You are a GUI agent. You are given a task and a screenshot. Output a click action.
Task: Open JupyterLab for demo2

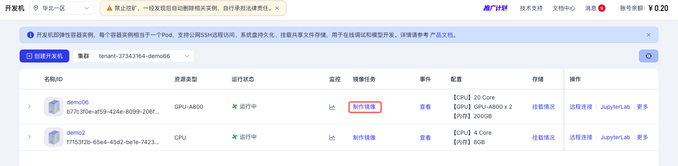(x=615, y=137)
